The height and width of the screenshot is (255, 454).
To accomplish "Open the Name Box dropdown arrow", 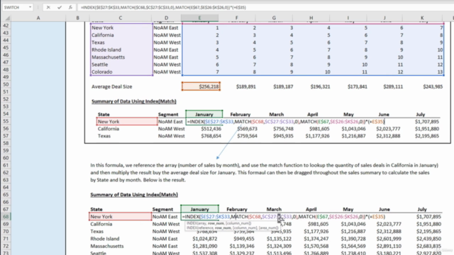I will [x=30, y=7].
